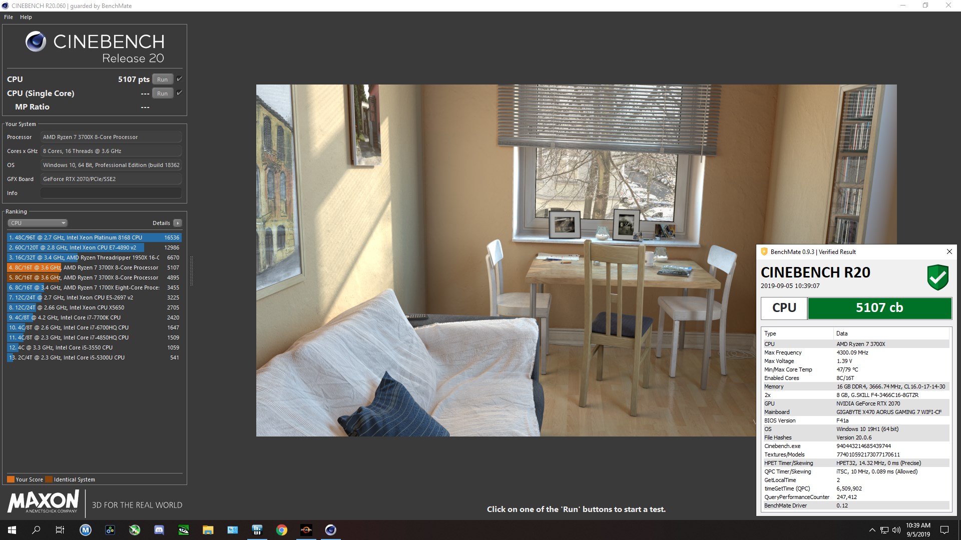Open the Windows Start menu
The width and height of the screenshot is (961, 540).
click(x=12, y=530)
